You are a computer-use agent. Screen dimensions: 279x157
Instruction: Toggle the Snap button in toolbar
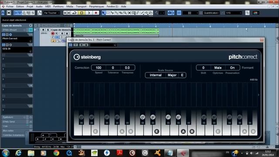click(179, 13)
